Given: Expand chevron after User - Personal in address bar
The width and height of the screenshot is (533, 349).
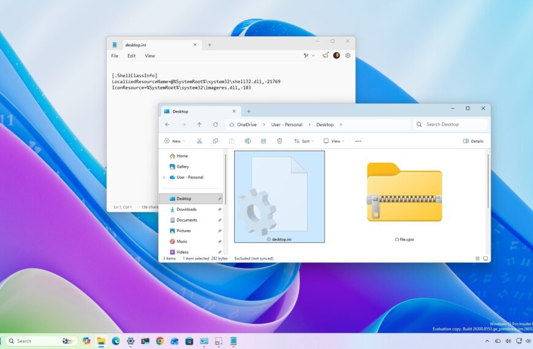Looking at the screenshot, I should (x=309, y=125).
